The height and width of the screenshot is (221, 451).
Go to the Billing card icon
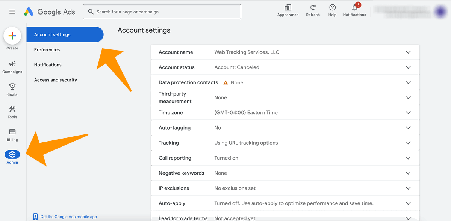point(12,132)
